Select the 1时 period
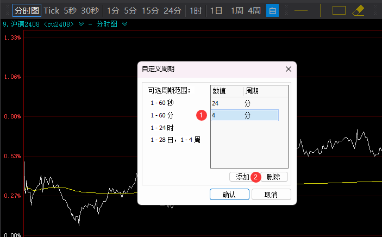 [x=196, y=10]
